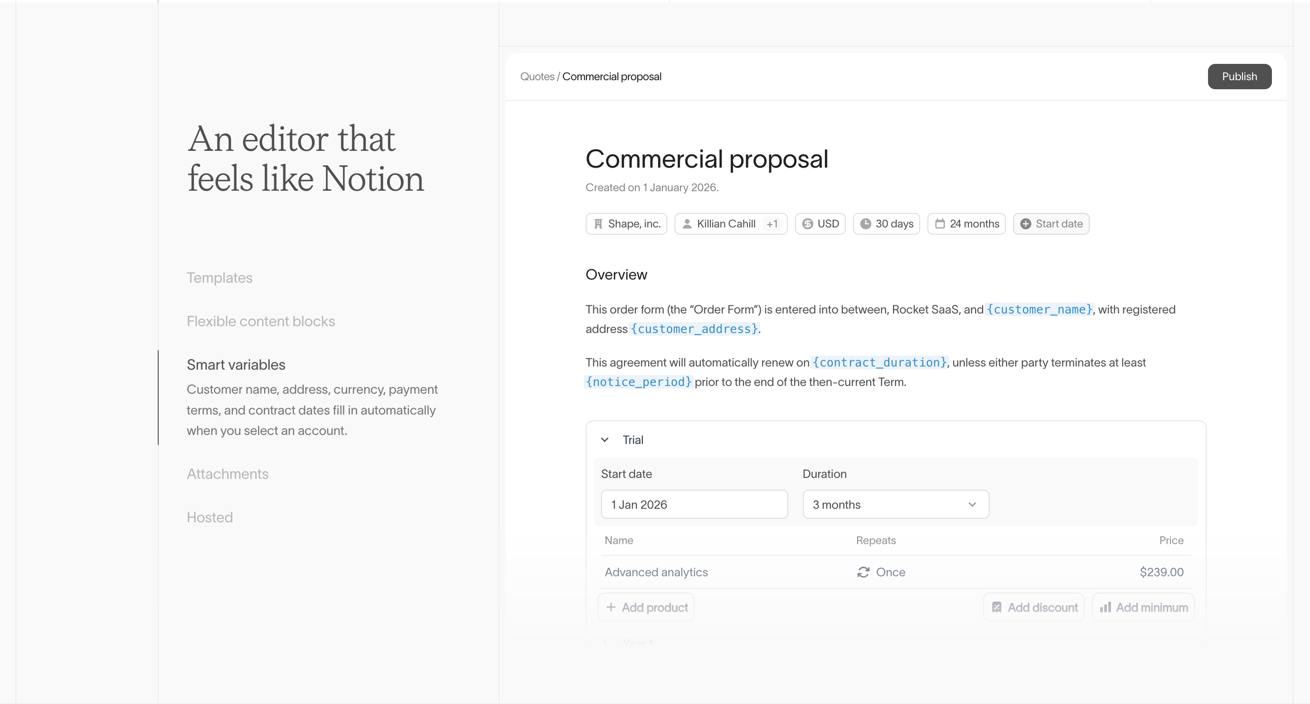Viewport: 1310px width, 704px height.
Task: Switch to Flexible content blocks tab
Action: point(261,321)
